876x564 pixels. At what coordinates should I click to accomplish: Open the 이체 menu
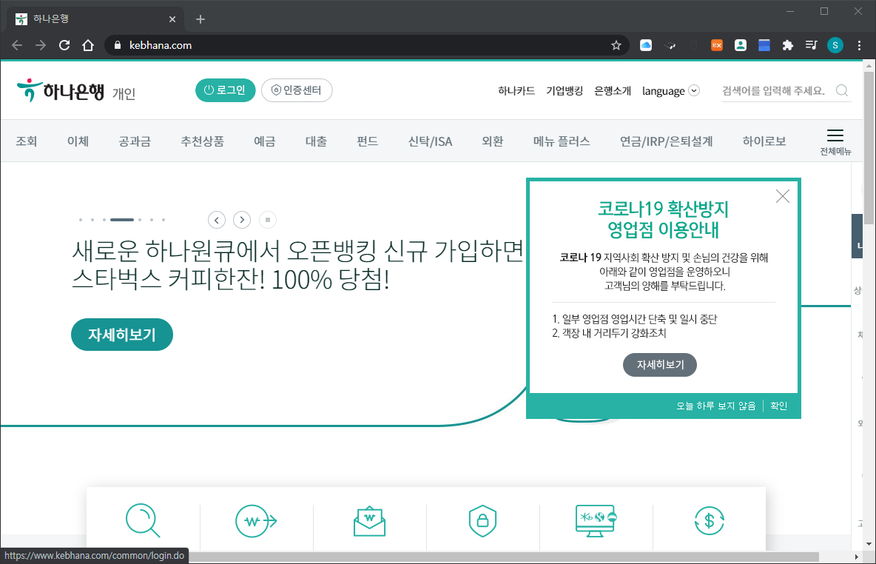[78, 141]
